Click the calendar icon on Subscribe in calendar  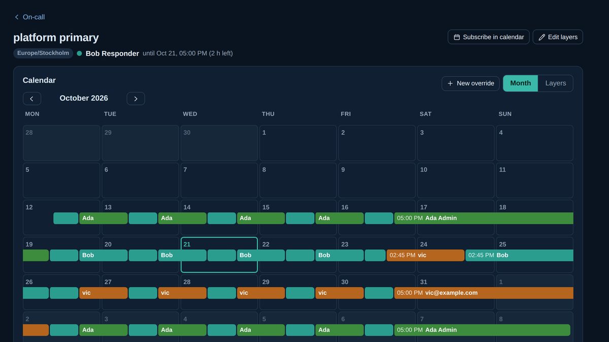coord(457,37)
